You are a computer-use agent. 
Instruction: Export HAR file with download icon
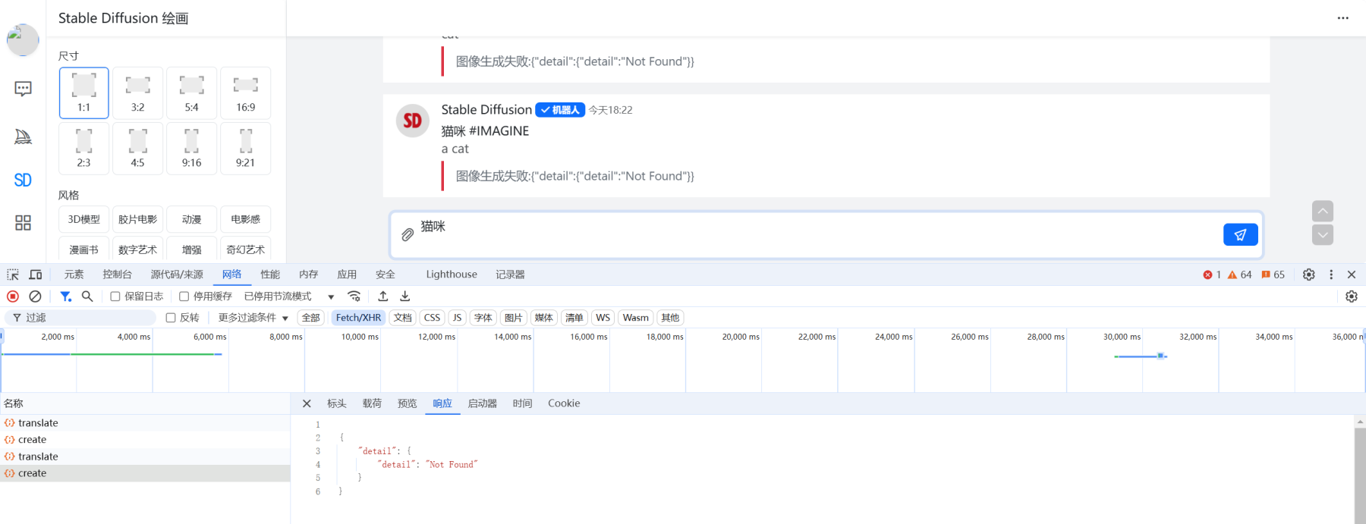[405, 297]
